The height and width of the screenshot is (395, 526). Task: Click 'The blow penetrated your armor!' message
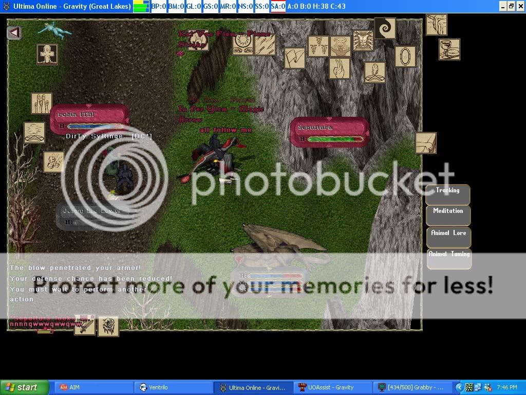click(76, 267)
